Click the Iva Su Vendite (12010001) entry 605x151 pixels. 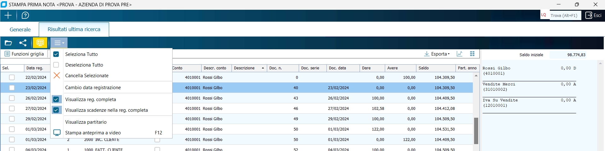(529, 103)
